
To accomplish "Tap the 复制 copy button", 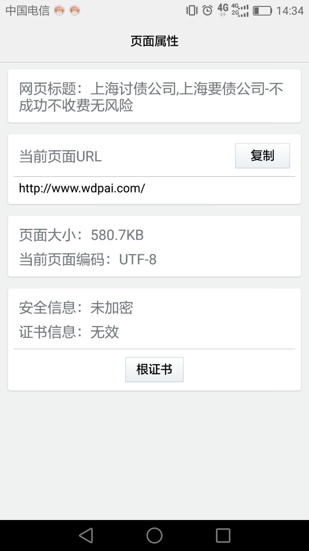I will click(262, 156).
